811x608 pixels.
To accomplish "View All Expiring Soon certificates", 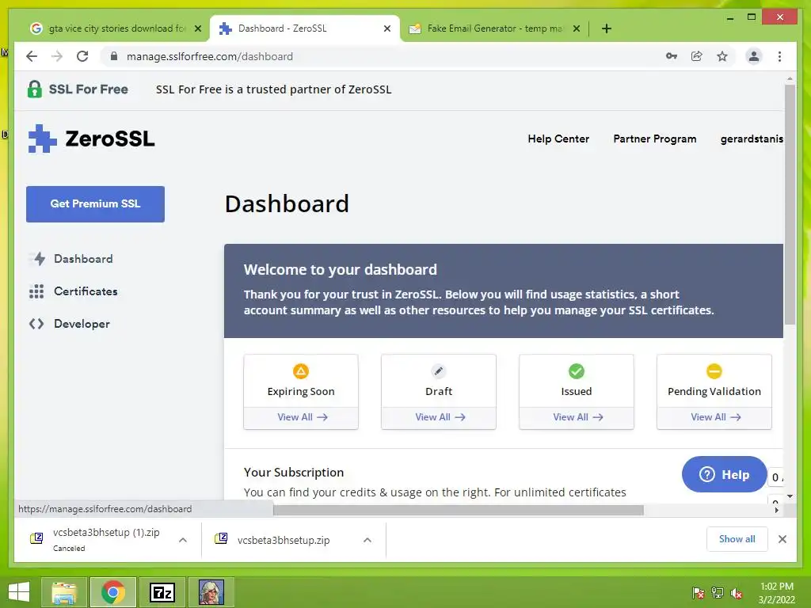I will (302, 416).
